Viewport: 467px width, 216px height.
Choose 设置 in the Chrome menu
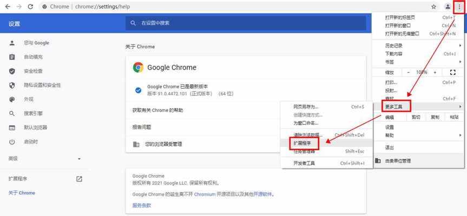418,127
